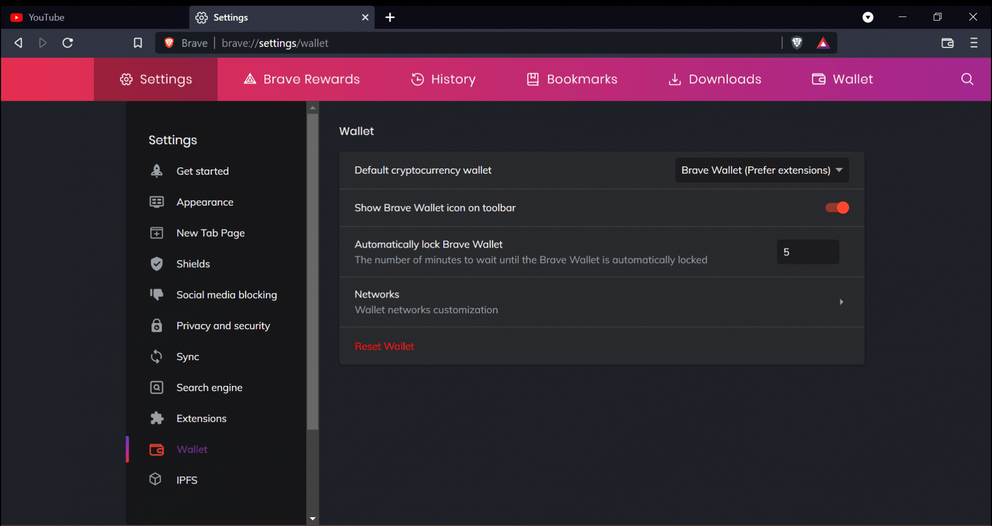Toggle Show Brave Wallet icon on toolbar
The image size is (992, 526).
tap(837, 208)
